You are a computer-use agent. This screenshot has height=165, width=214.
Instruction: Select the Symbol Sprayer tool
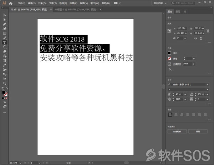(x=5, y=70)
